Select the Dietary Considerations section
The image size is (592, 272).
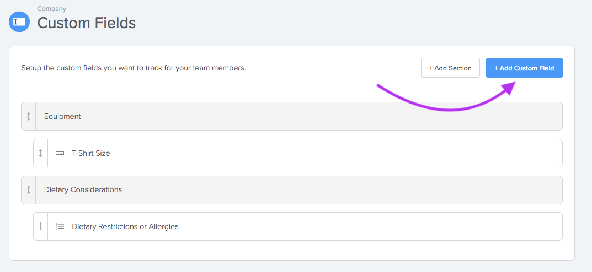click(x=292, y=190)
